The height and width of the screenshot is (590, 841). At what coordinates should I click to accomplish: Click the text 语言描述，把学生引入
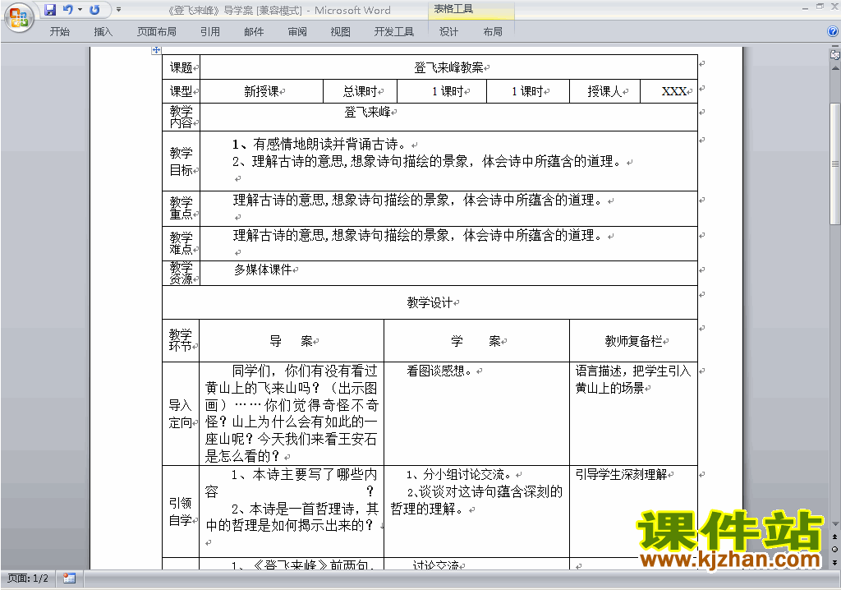(633, 371)
